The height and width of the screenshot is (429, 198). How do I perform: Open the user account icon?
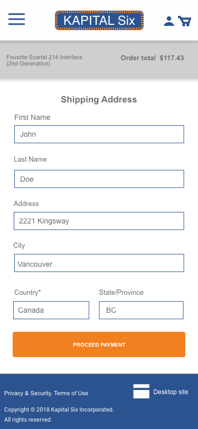click(x=169, y=21)
